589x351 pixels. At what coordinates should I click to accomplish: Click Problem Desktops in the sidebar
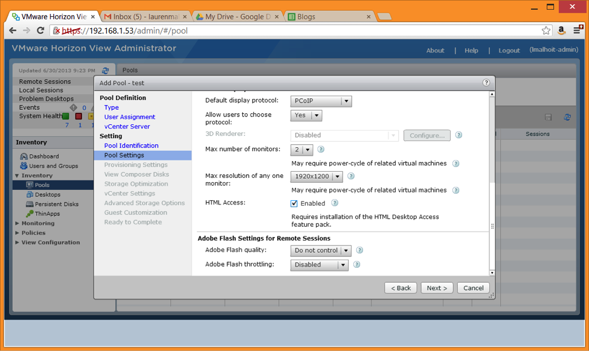click(47, 99)
